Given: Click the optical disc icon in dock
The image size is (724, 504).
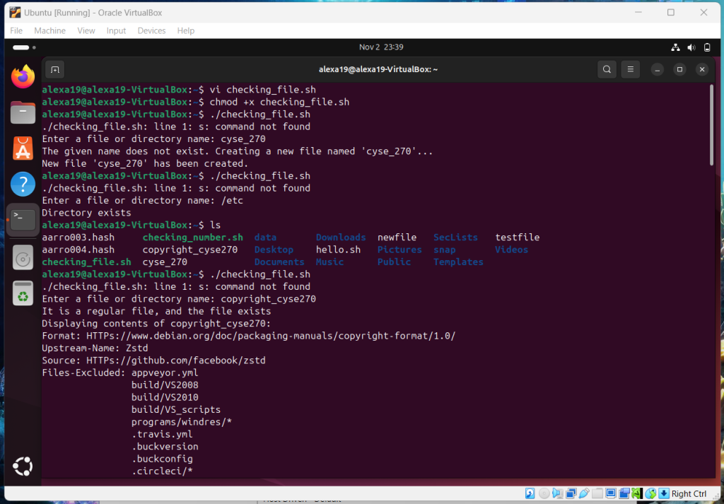Looking at the screenshot, I should (x=23, y=258).
